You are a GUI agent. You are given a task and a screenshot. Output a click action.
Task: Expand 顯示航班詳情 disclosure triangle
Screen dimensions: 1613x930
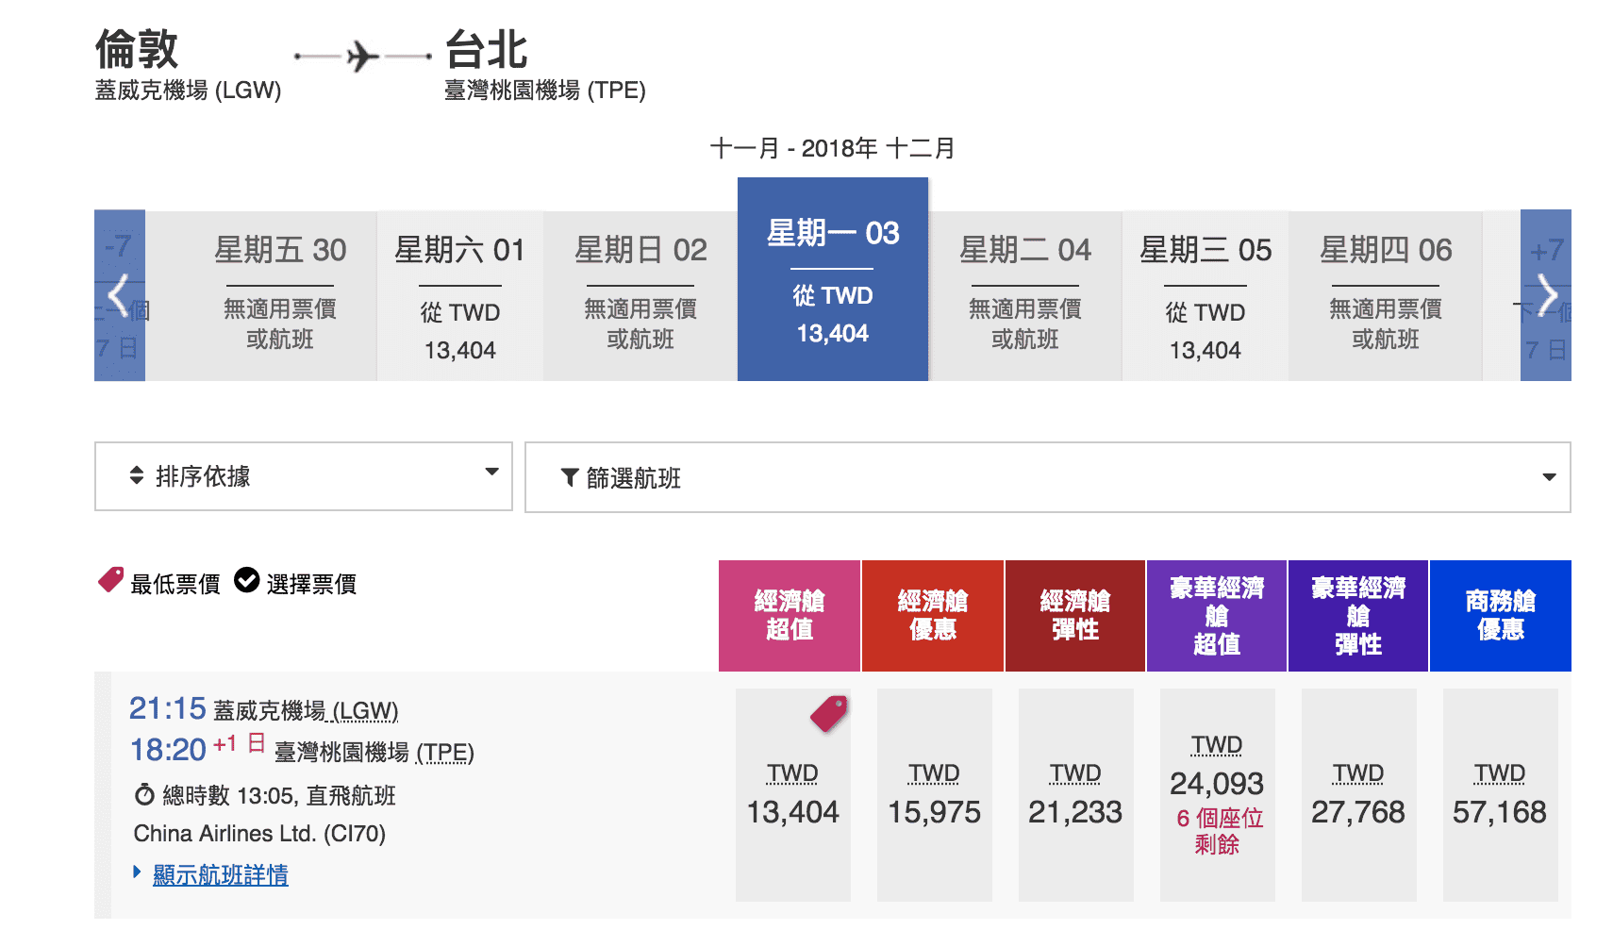138,872
